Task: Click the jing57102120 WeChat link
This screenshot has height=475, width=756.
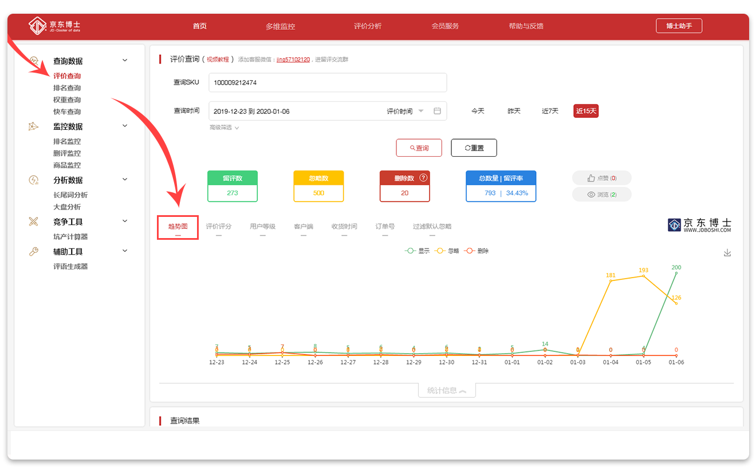Action: 293,60
